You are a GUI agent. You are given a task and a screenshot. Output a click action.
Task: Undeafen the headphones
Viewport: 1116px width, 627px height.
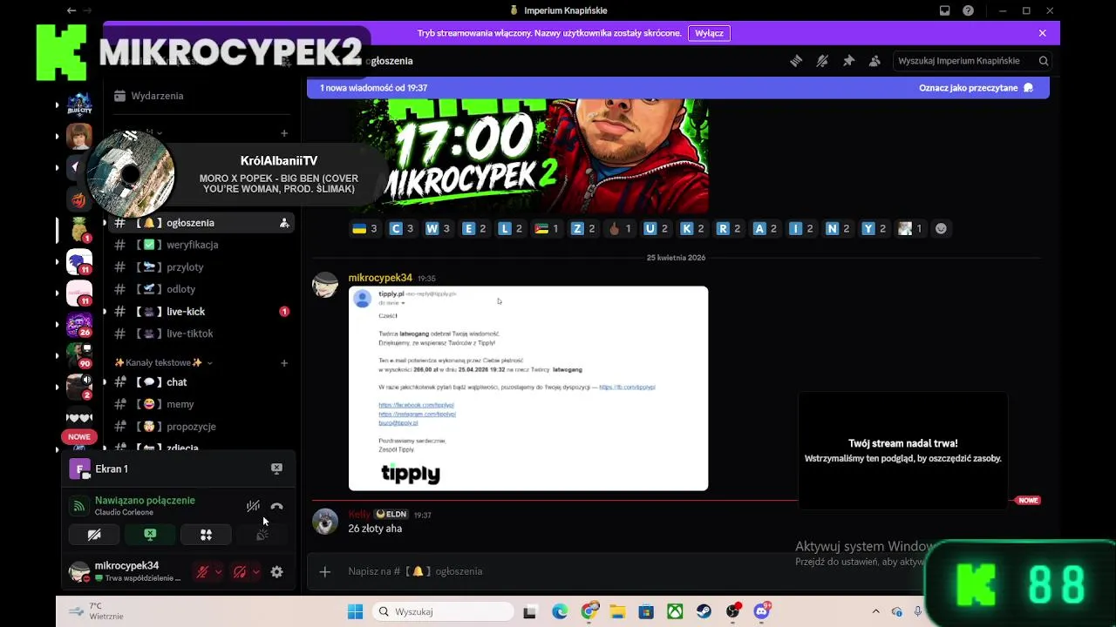[x=240, y=572]
